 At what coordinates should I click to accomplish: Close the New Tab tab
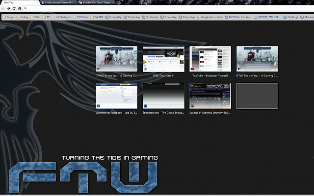click(x=37, y=2)
